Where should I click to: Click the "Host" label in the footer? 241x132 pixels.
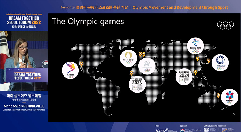[x=158, y=126]
